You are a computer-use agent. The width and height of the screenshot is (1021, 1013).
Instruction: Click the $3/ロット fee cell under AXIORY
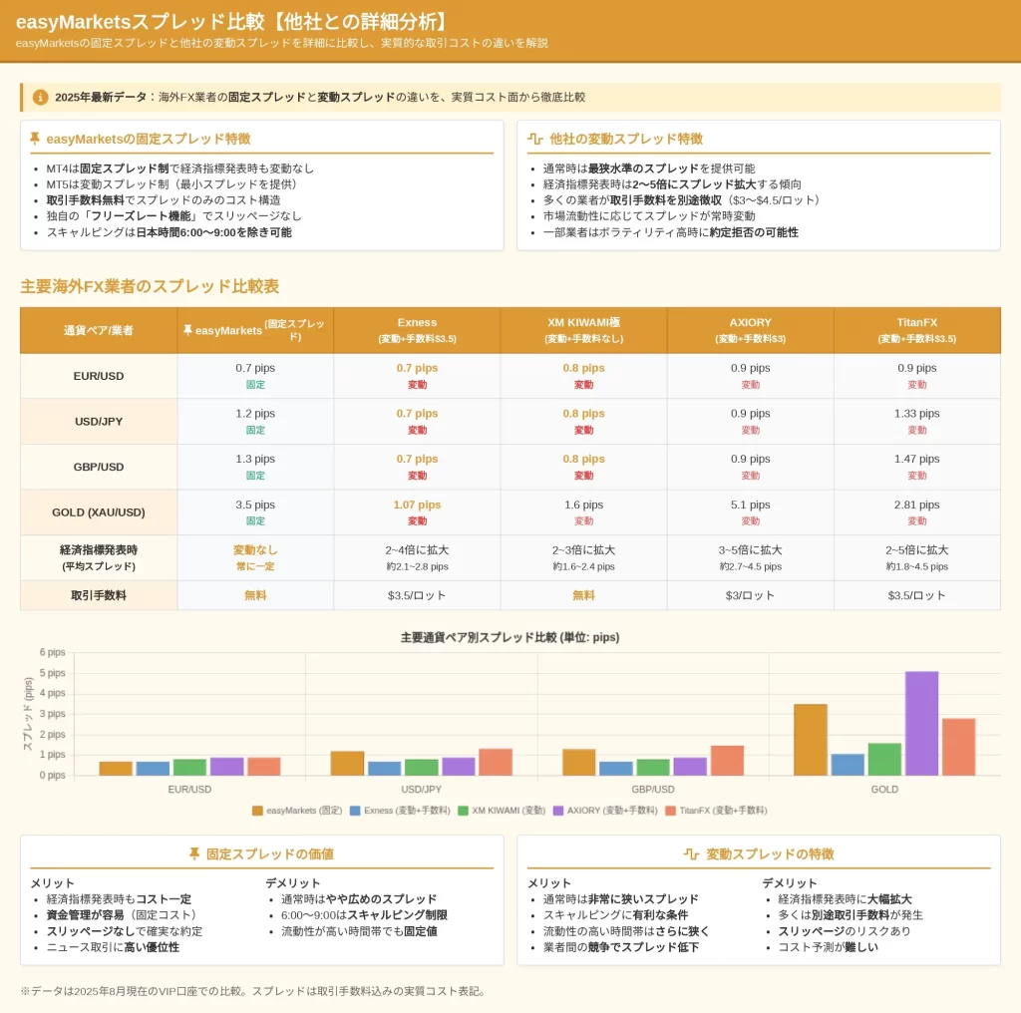click(x=750, y=595)
